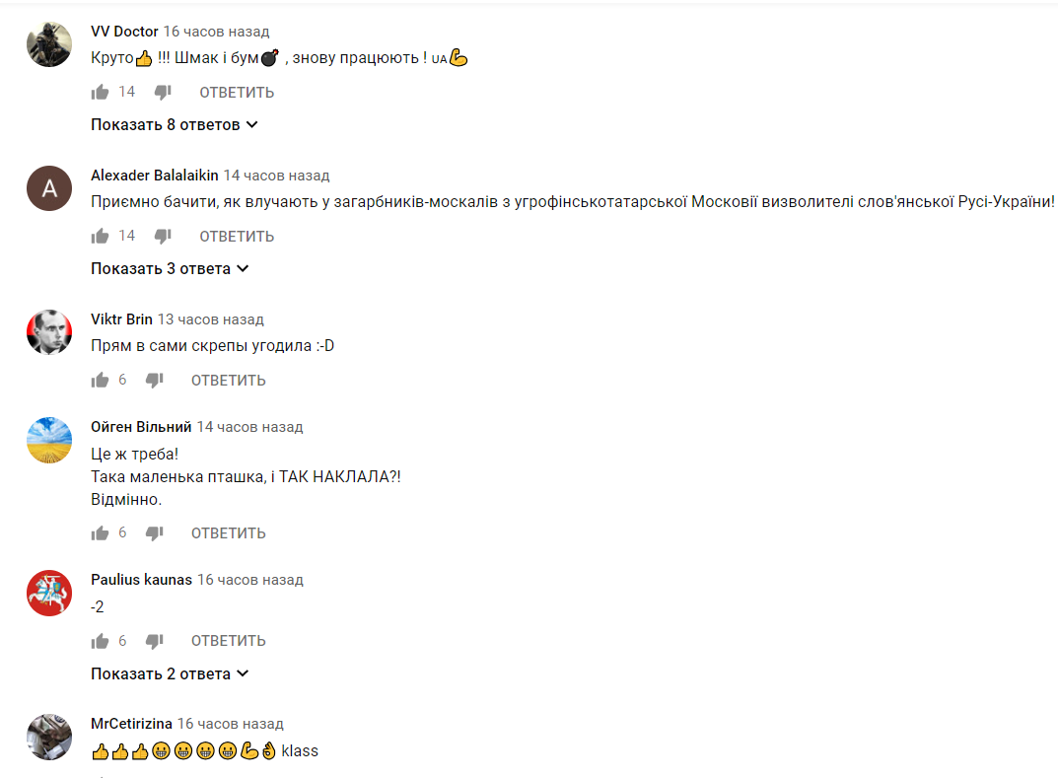Like Viktr Brin's comment
The height and width of the screenshot is (778, 1058).
click(x=100, y=380)
